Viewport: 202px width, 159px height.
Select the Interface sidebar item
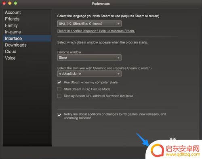pos(27,38)
